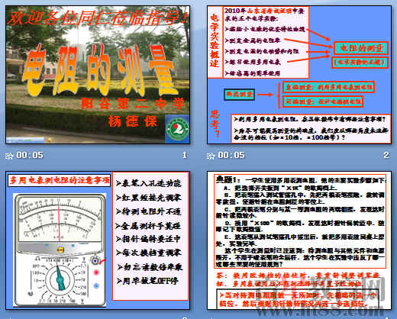Select the slide 3 multimeter notes thumbnail
397x319 pixels.
click(98, 240)
